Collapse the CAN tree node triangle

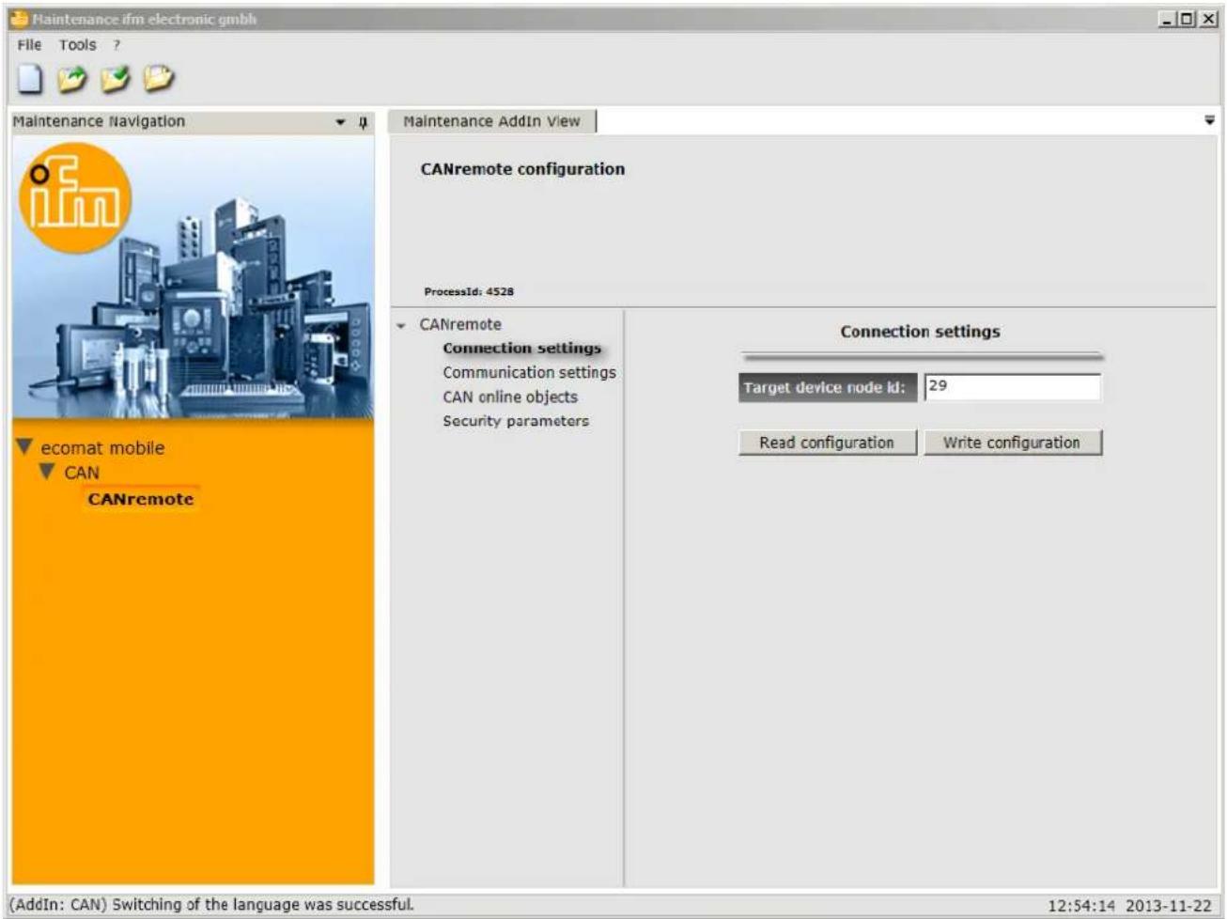47,471
